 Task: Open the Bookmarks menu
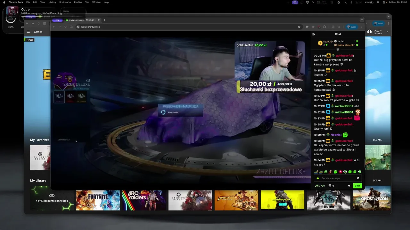pos(65,2)
